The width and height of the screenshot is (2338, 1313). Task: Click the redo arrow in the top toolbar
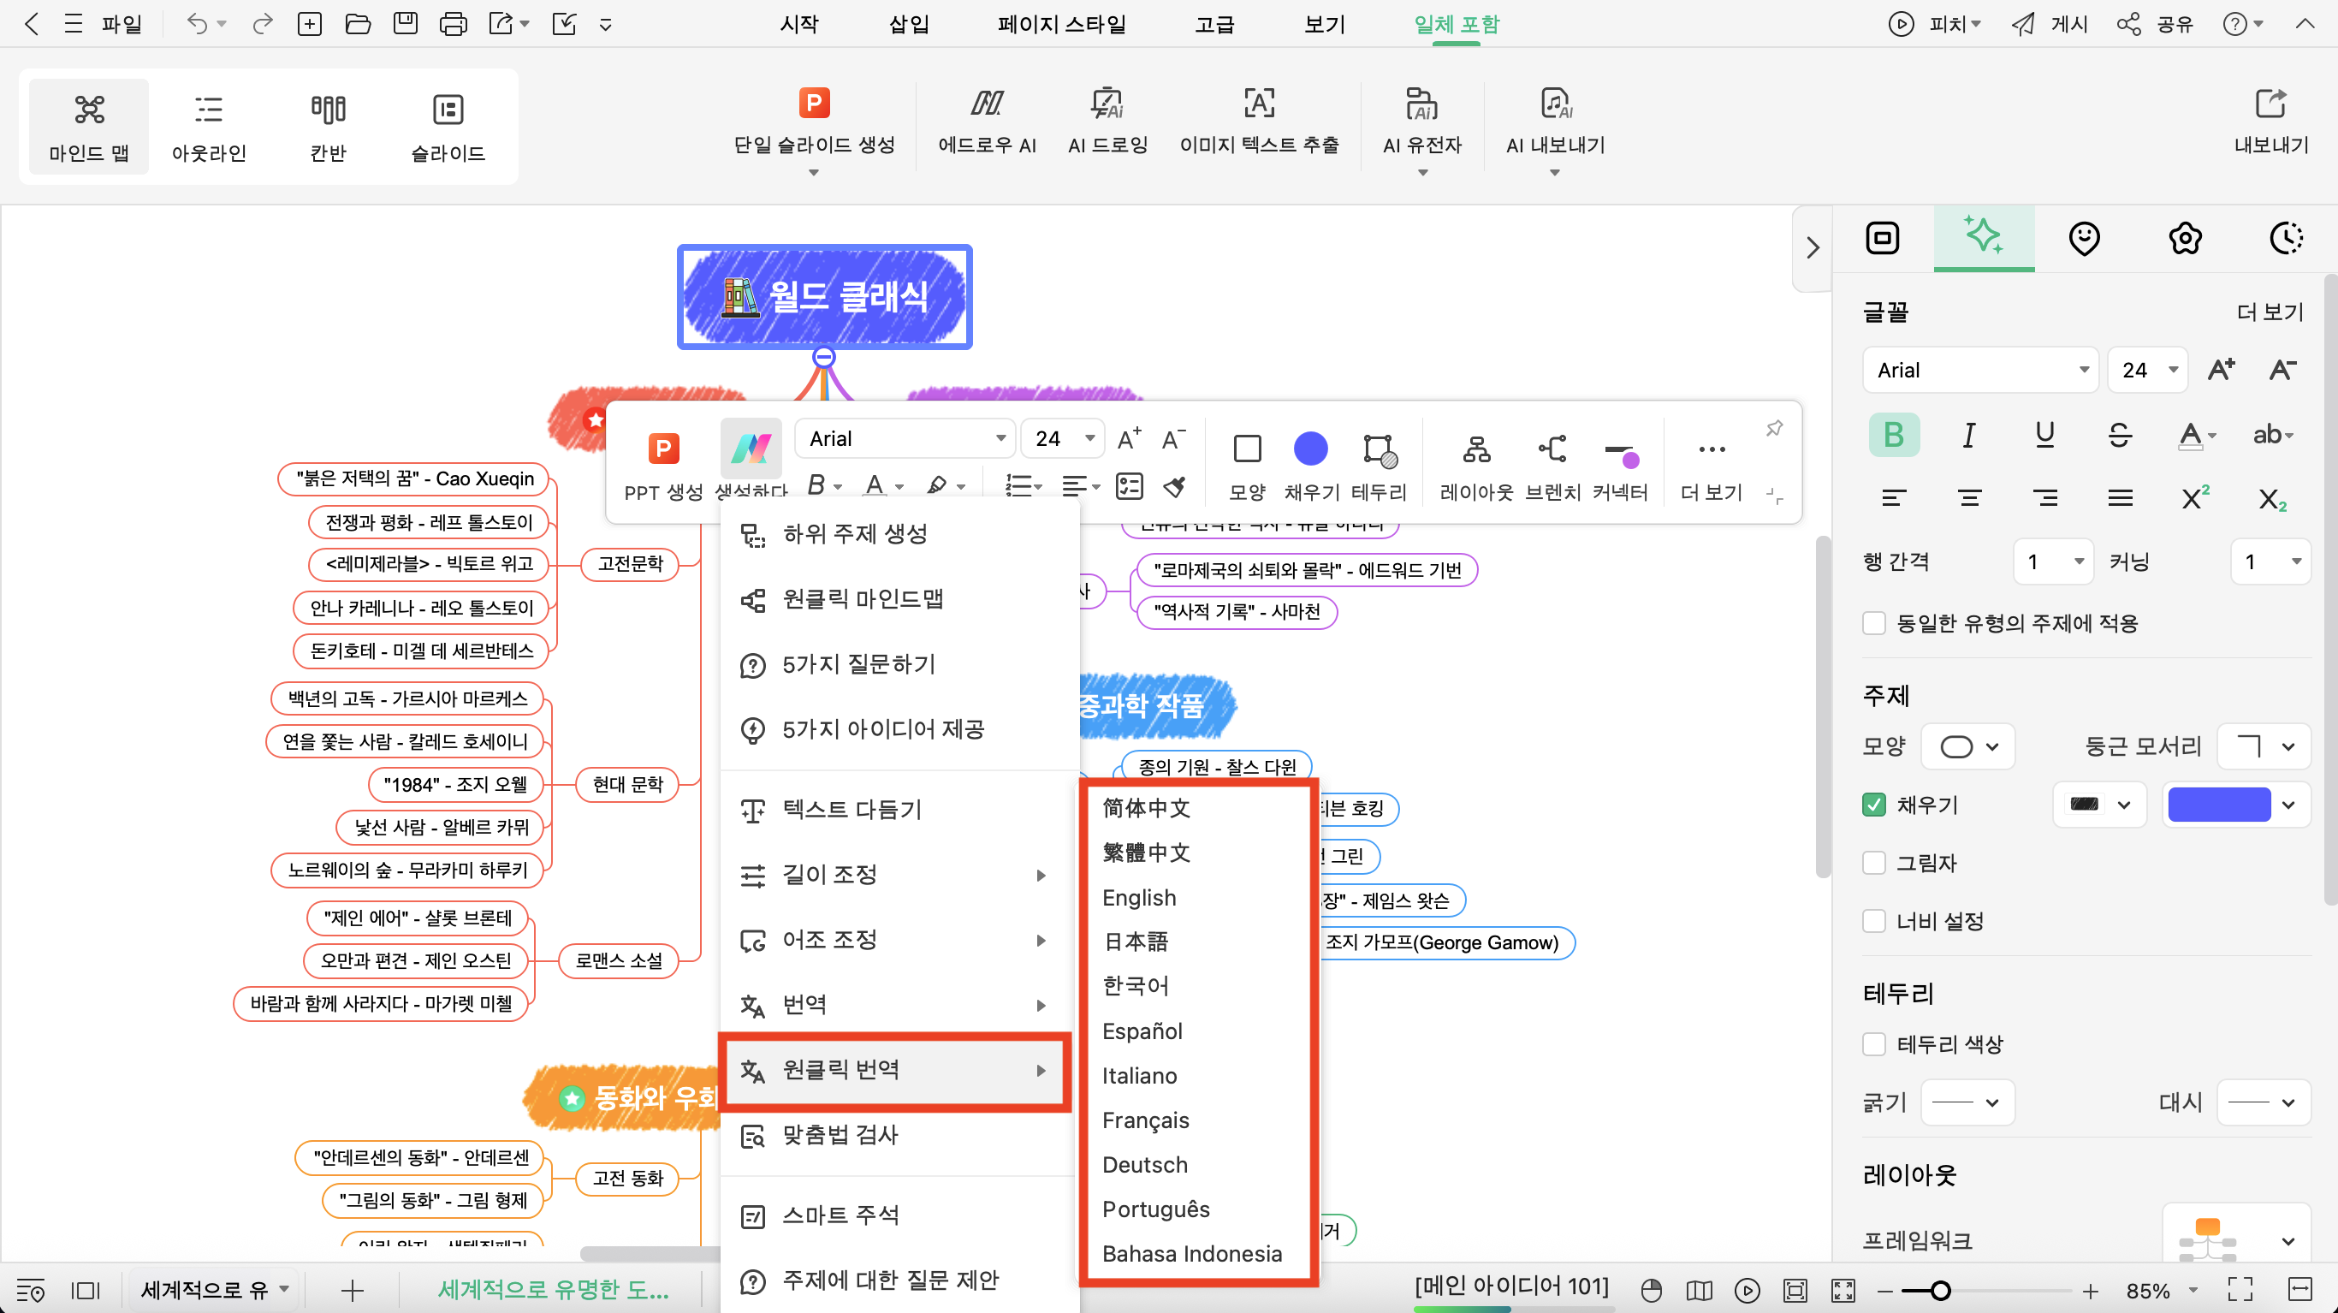[x=263, y=24]
